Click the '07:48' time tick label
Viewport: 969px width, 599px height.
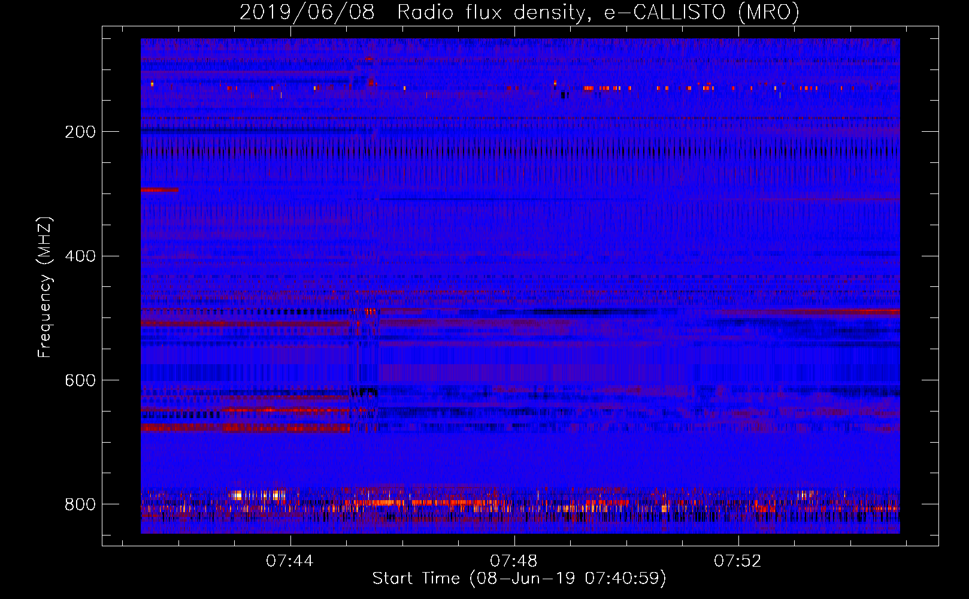pyautogui.click(x=514, y=561)
